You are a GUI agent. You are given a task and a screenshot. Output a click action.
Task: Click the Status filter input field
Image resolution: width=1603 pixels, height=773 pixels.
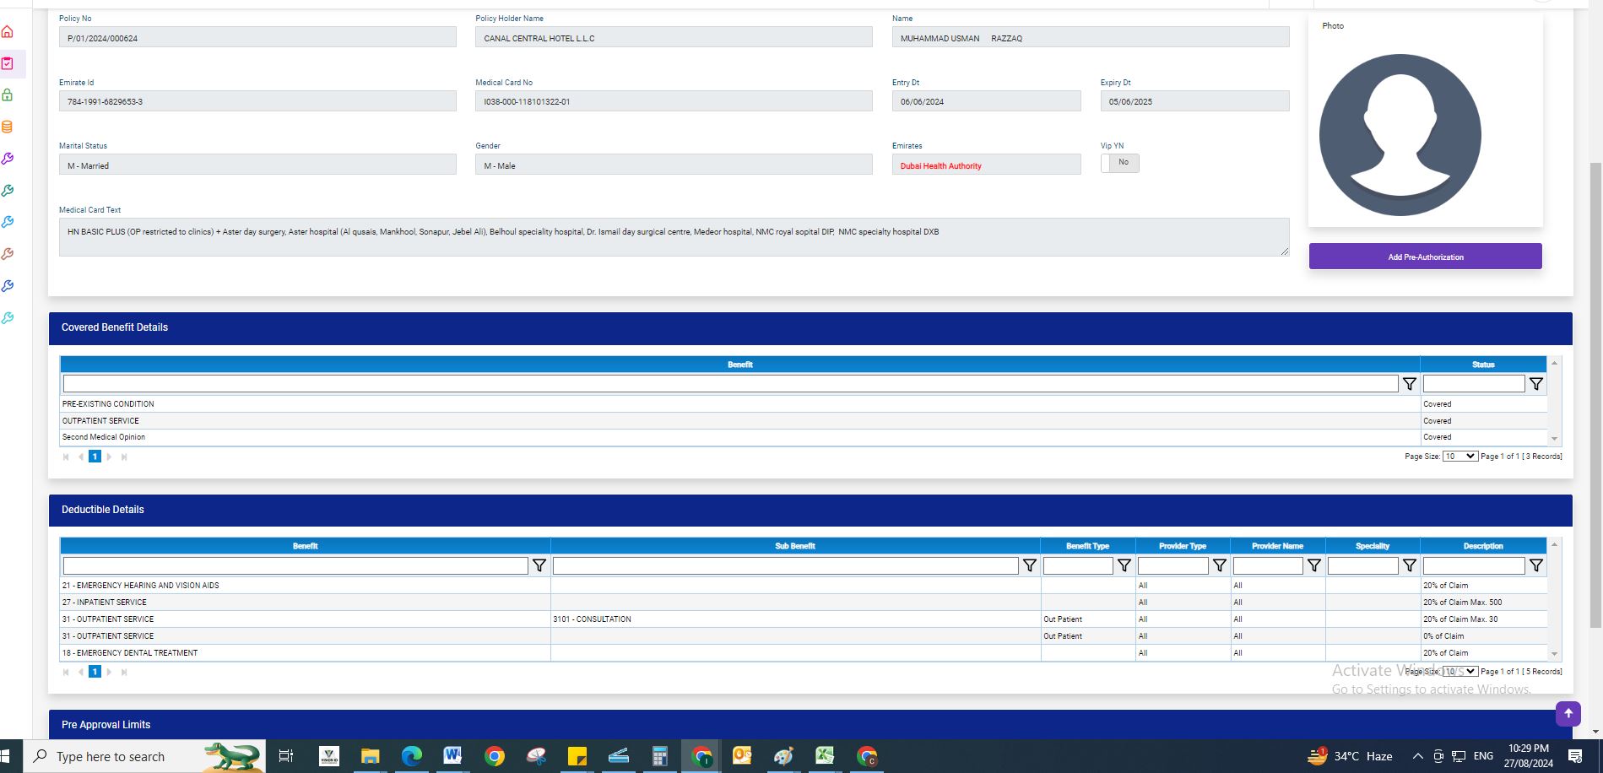[x=1473, y=384]
